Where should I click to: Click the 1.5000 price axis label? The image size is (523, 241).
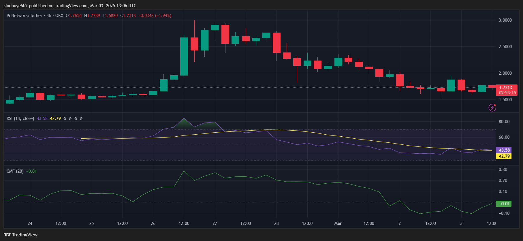coord(505,100)
